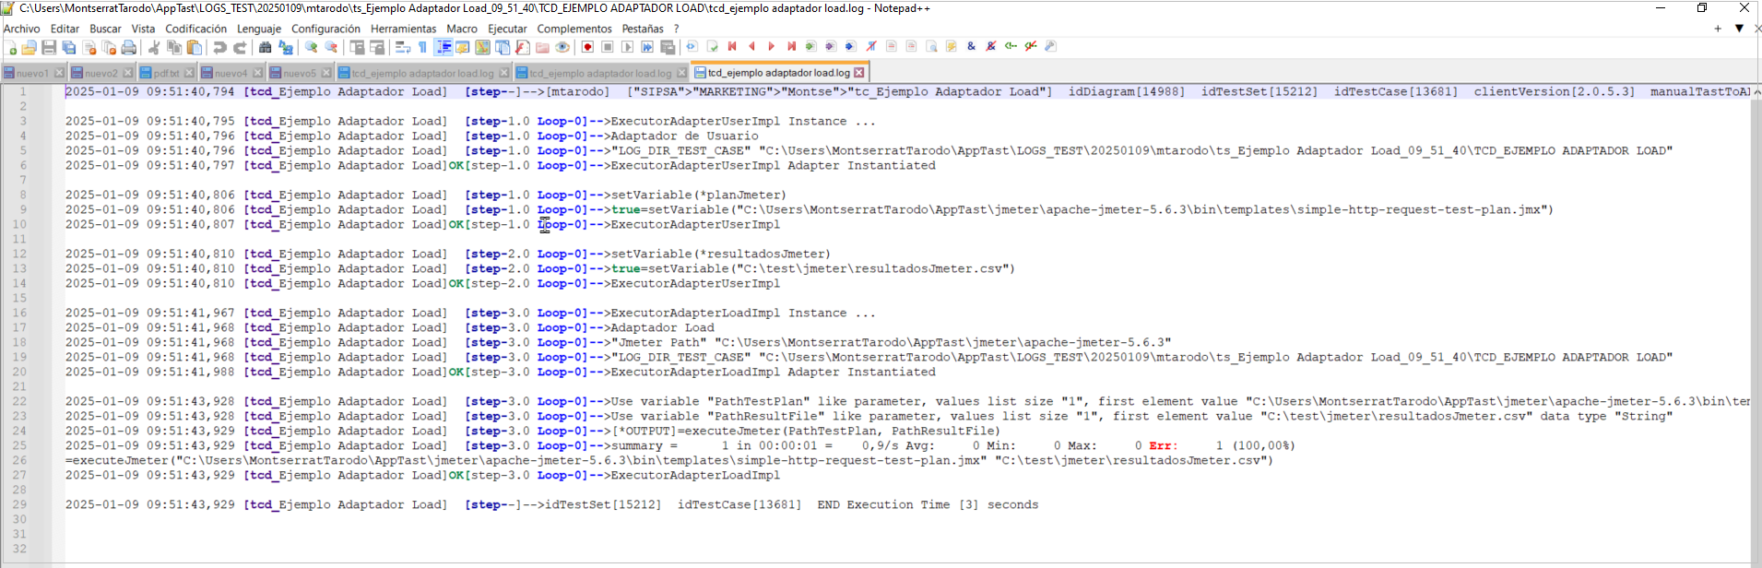Open the Complementos menu

click(x=574, y=29)
